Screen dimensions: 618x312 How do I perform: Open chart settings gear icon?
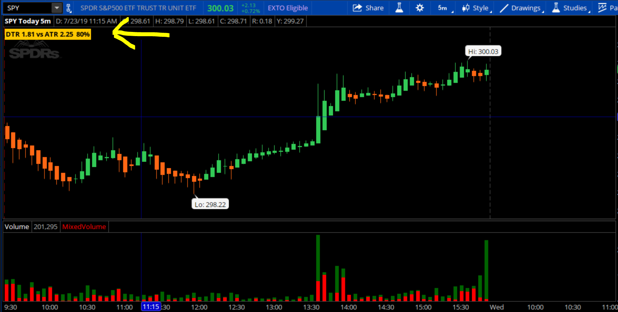pos(419,8)
